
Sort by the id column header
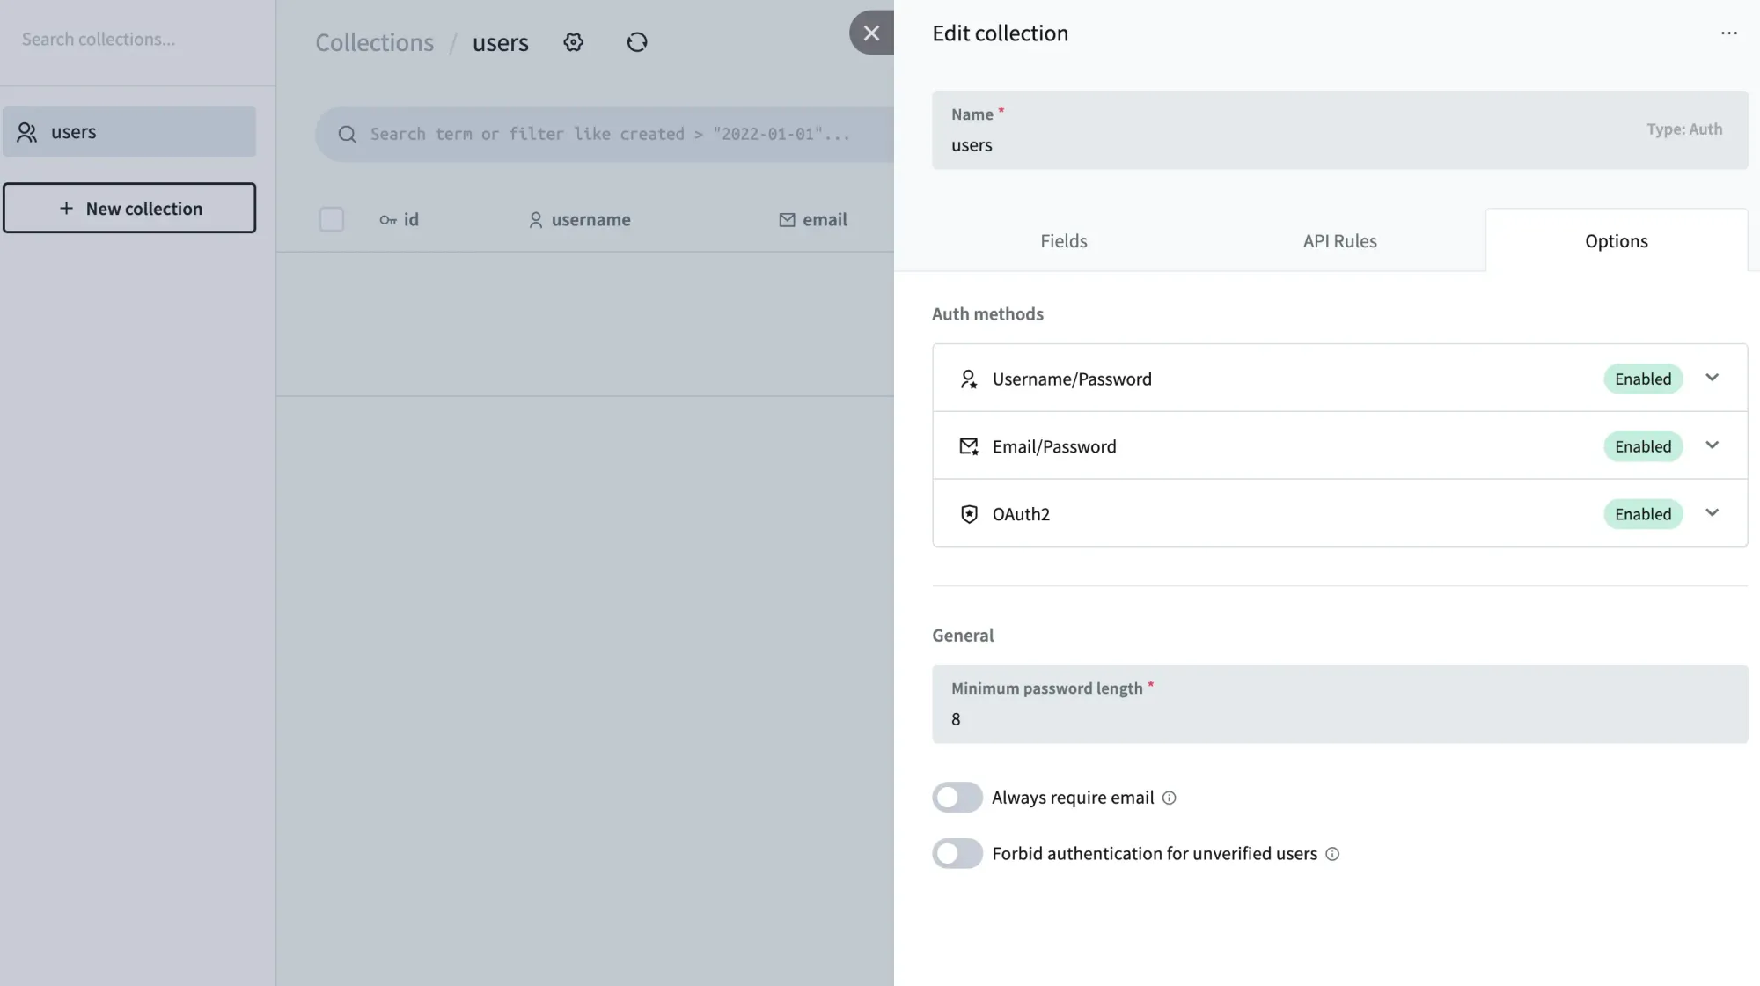(x=400, y=220)
